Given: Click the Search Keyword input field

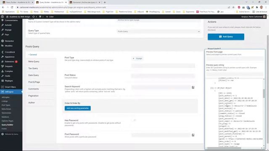Looking at the screenshot, I should tap(161, 87).
